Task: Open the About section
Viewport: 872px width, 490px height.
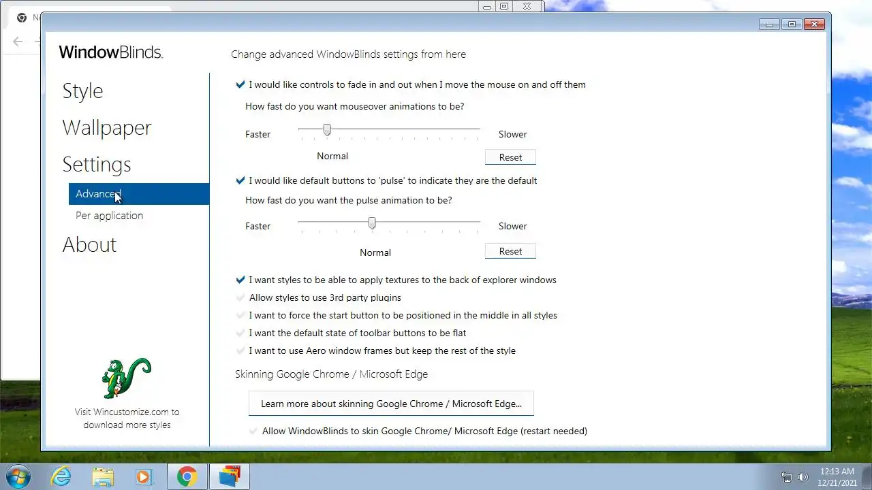Action: tap(89, 244)
